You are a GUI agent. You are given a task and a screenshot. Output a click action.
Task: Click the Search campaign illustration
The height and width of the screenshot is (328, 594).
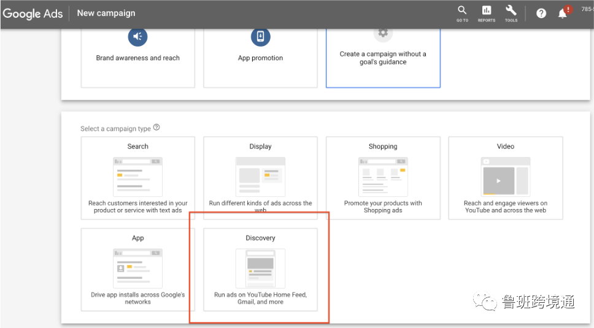(x=137, y=177)
